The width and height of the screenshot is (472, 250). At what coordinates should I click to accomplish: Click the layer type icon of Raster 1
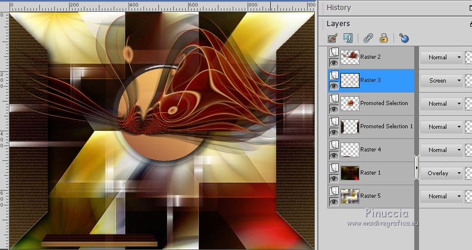click(x=333, y=168)
